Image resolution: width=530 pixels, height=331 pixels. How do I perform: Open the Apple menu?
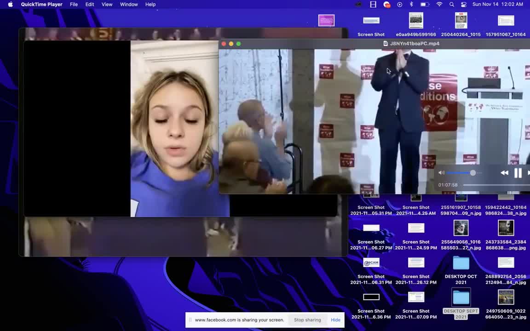click(x=10, y=5)
